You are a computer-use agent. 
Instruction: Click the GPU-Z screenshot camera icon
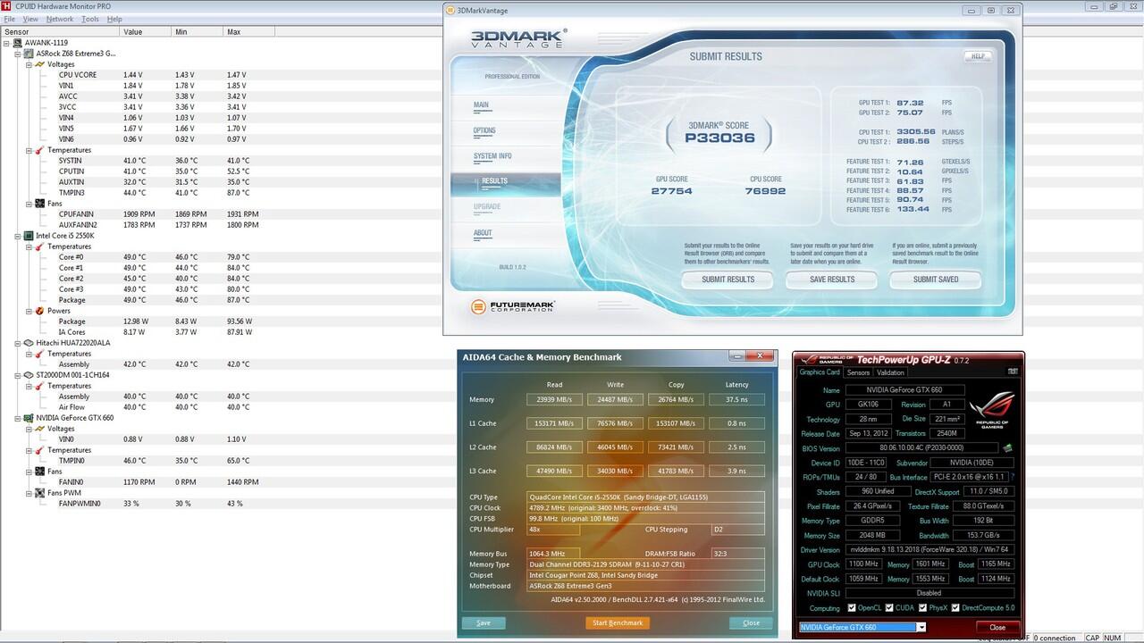[x=1013, y=372]
